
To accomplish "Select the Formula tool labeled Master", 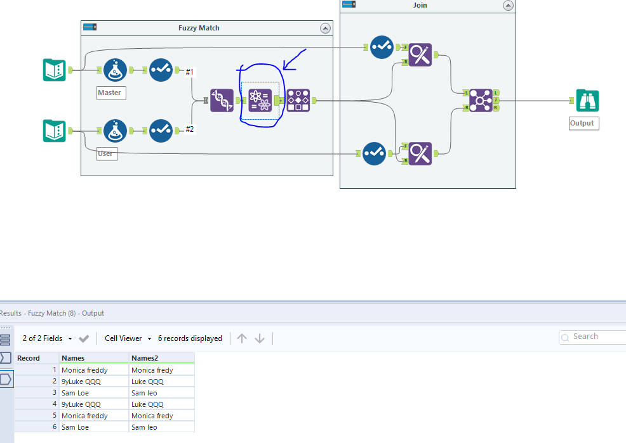I will (115, 70).
